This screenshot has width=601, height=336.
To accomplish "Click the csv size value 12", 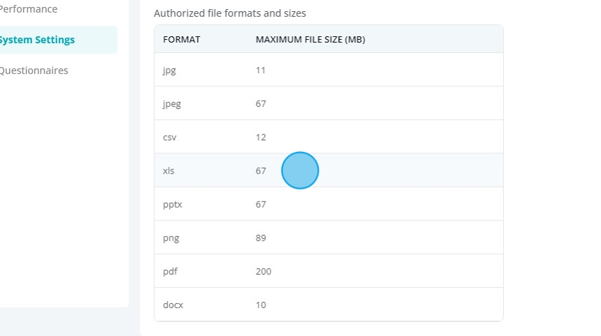I will point(261,137).
